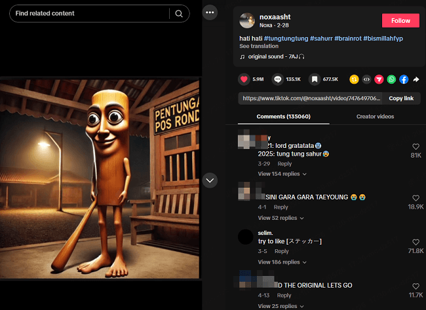Click the 677.5K saves count
Viewport: 426px width, 310px height.
pyautogui.click(x=330, y=79)
